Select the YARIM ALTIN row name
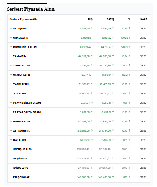This screenshot has height=187, width=157. [21, 84]
